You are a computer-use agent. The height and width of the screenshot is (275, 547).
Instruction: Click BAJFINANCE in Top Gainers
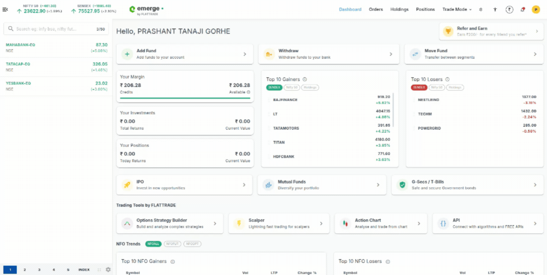click(x=285, y=100)
